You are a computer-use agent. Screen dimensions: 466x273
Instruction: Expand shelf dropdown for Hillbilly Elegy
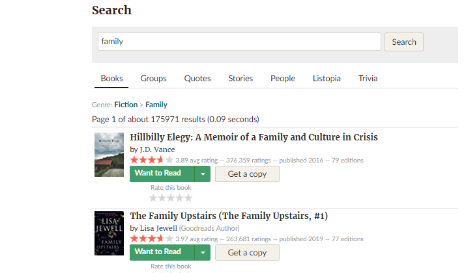tap(203, 174)
